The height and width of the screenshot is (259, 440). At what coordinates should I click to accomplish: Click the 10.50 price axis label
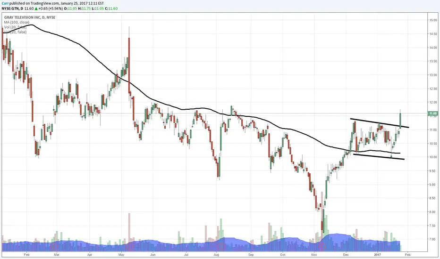(x=433, y=144)
